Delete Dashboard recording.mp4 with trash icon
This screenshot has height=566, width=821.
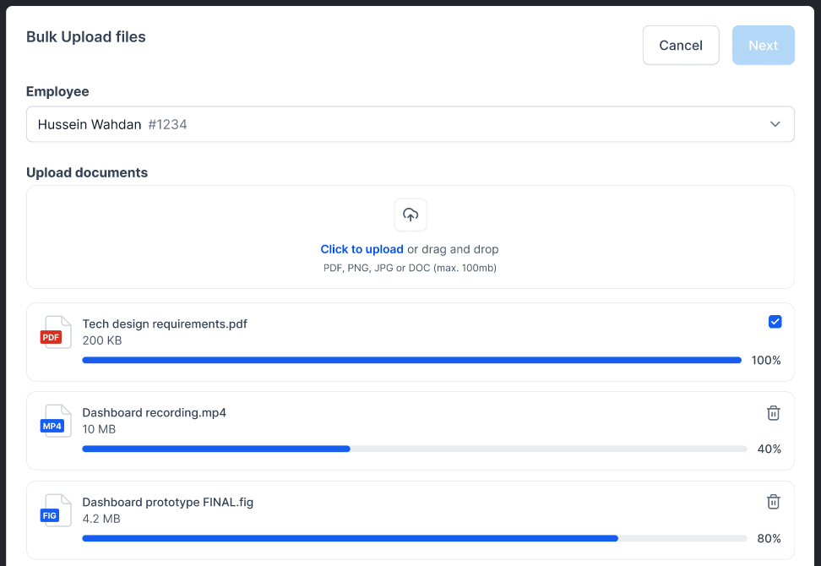pyautogui.click(x=773, y=413)
